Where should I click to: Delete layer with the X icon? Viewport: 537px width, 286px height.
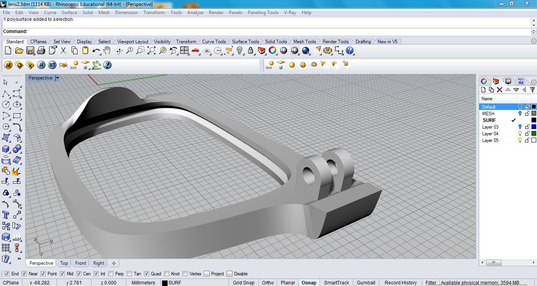pyautogui.click(x=500, y=90)
